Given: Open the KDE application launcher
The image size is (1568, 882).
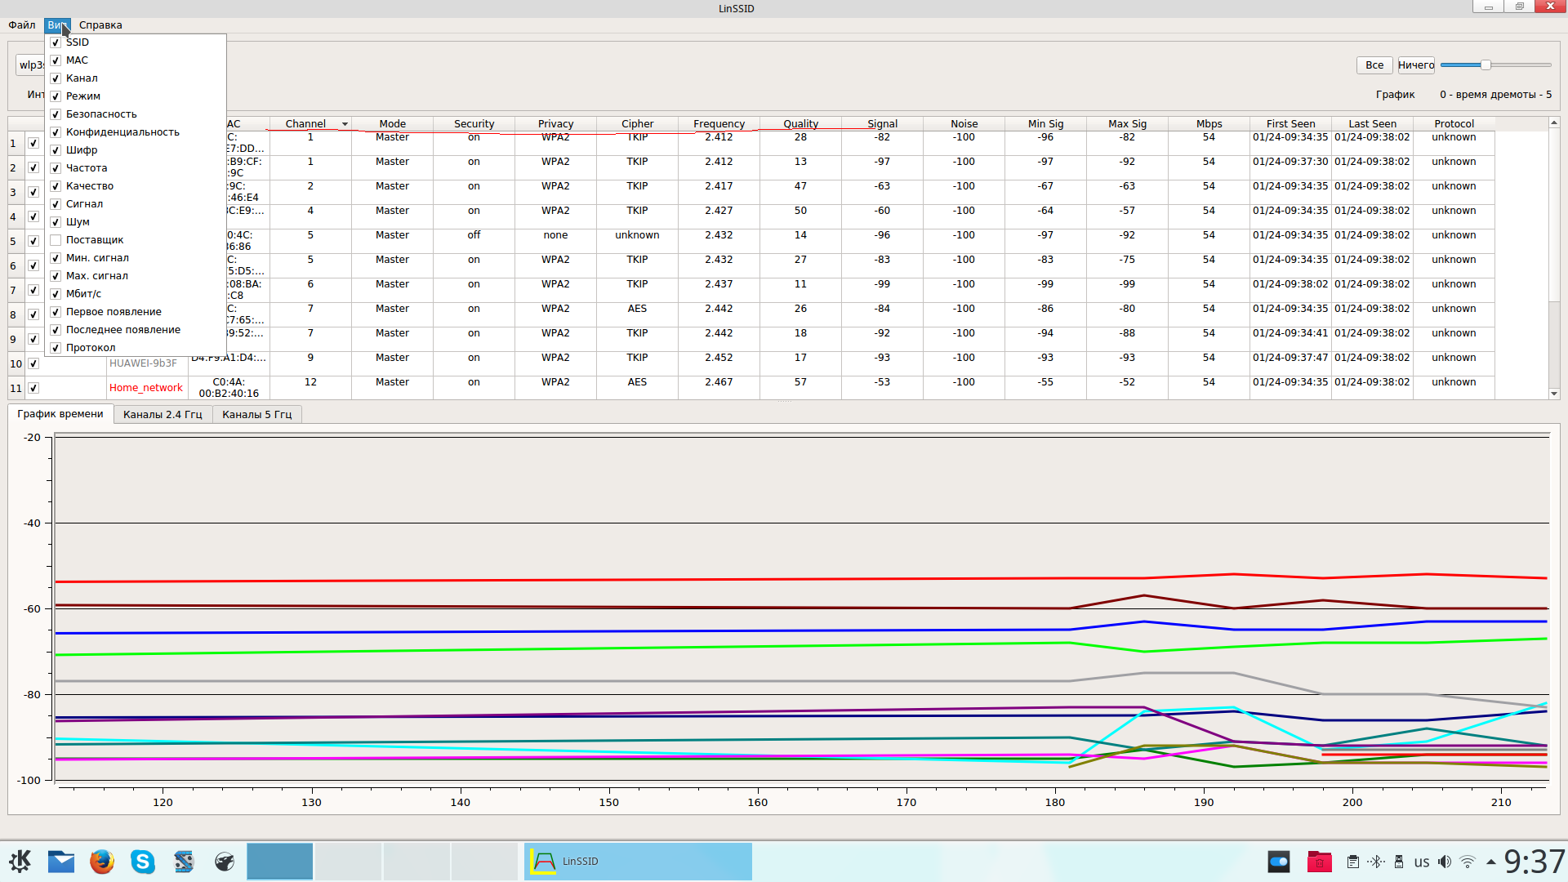Looking at the screenshot, I should (x=20, y=861).
